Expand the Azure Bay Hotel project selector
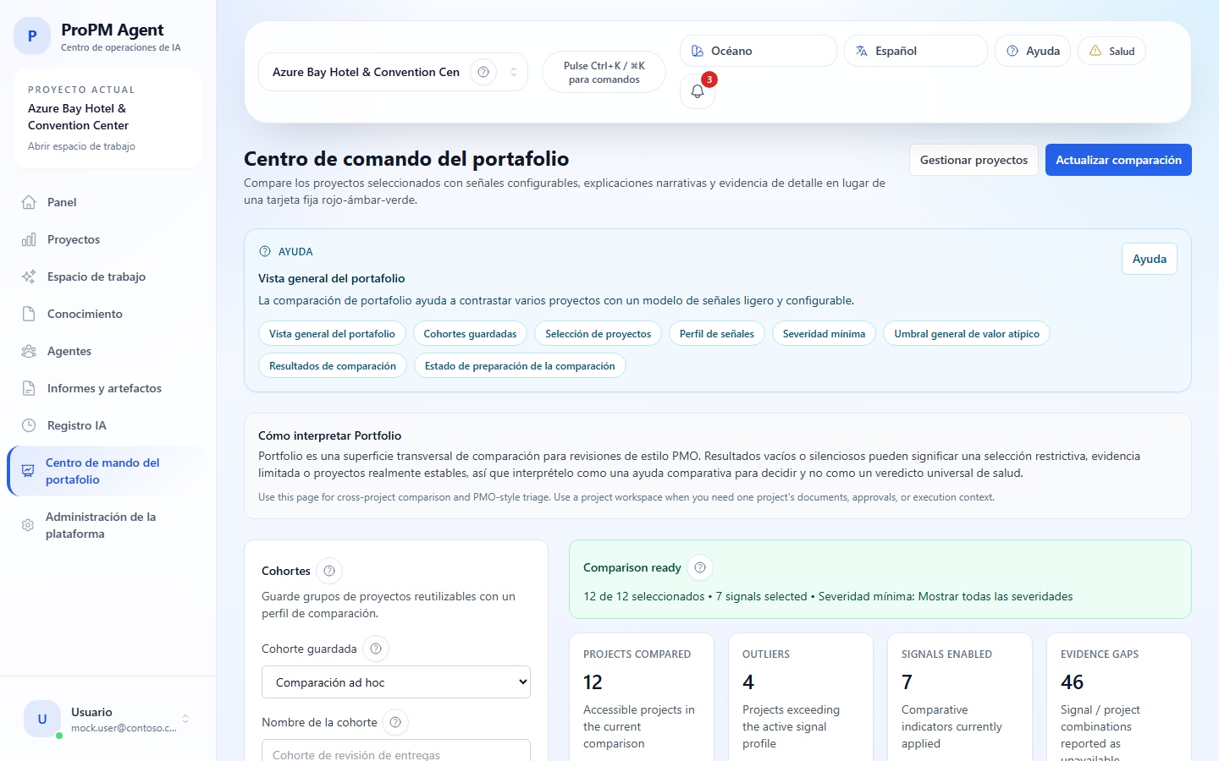The width and height of the screenshot is (1219, 761). pyautogui.click(x=513, y=72)
